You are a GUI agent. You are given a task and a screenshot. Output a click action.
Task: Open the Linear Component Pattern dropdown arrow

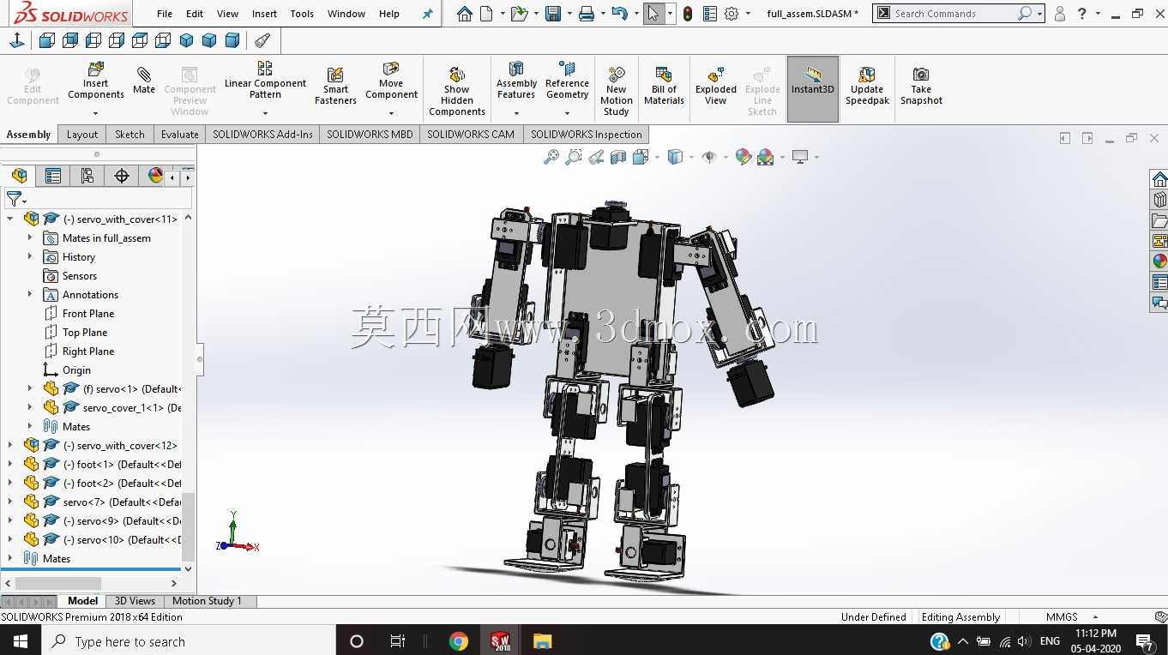265,113
